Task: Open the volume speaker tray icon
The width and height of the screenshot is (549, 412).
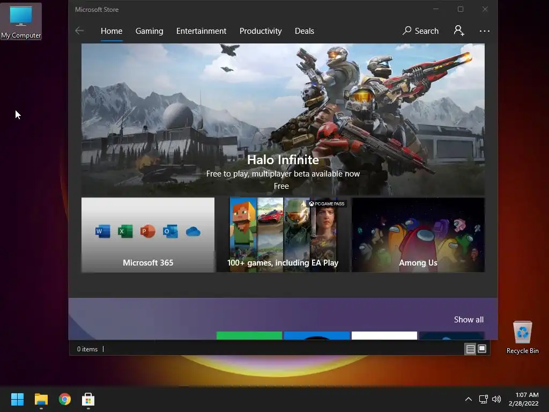Action: pyautogui.click(x=496, y=399)
